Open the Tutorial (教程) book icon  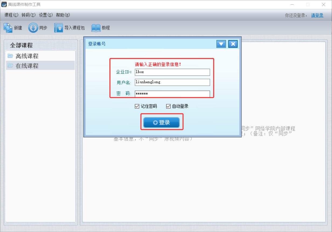point(96,28)
